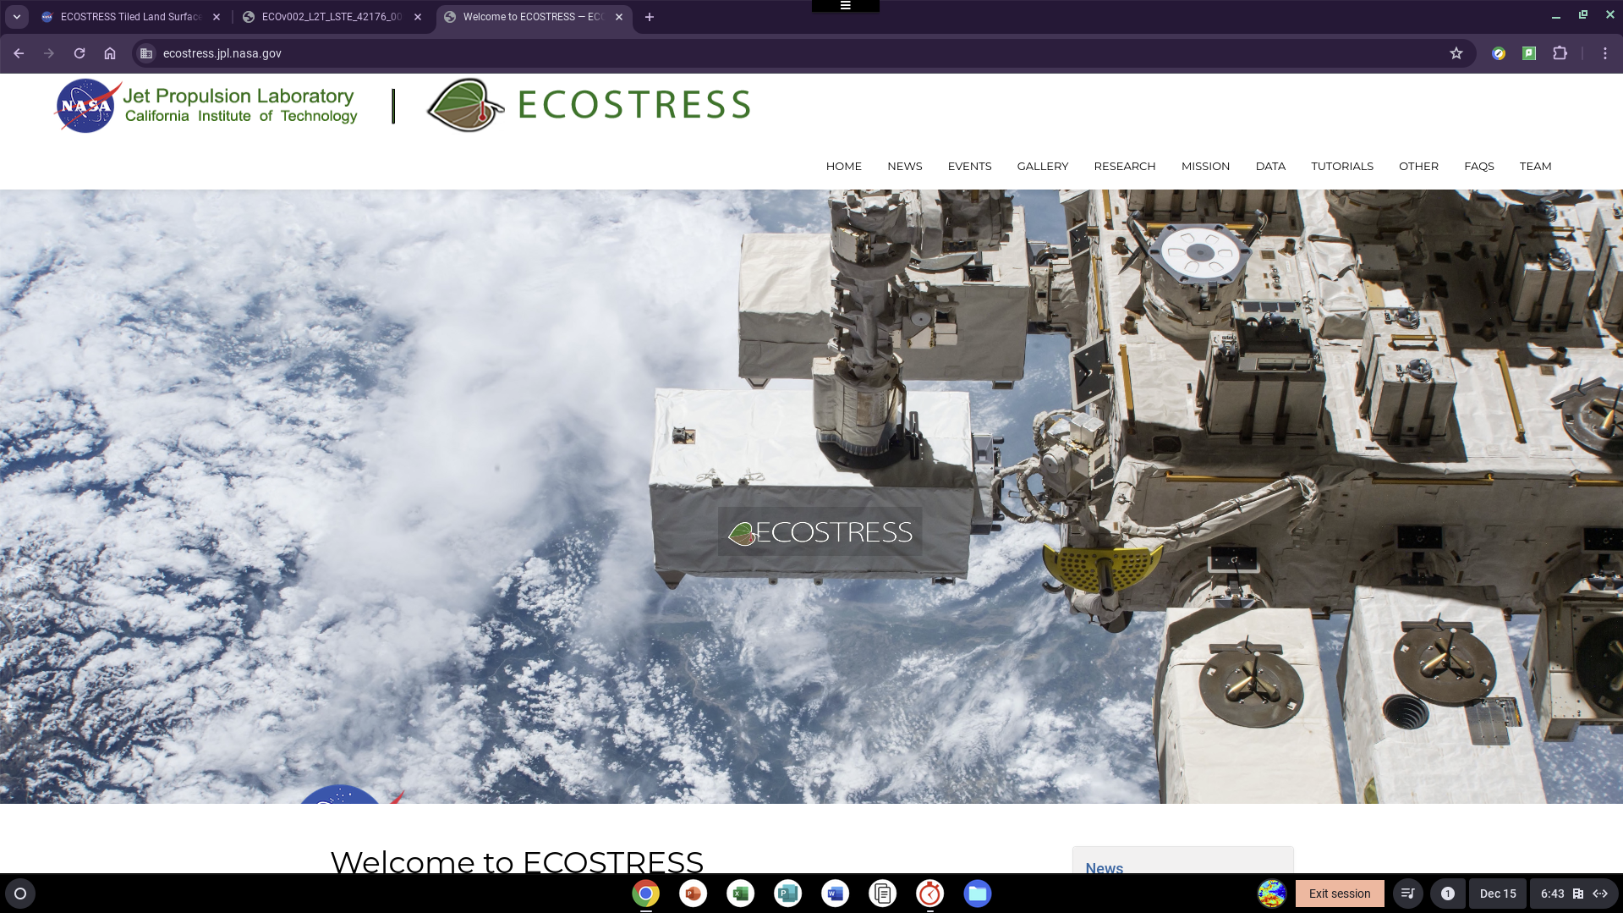
Task: Close the ECOv002_L2T_LSTE tab
Action: (x=418, y=17)
